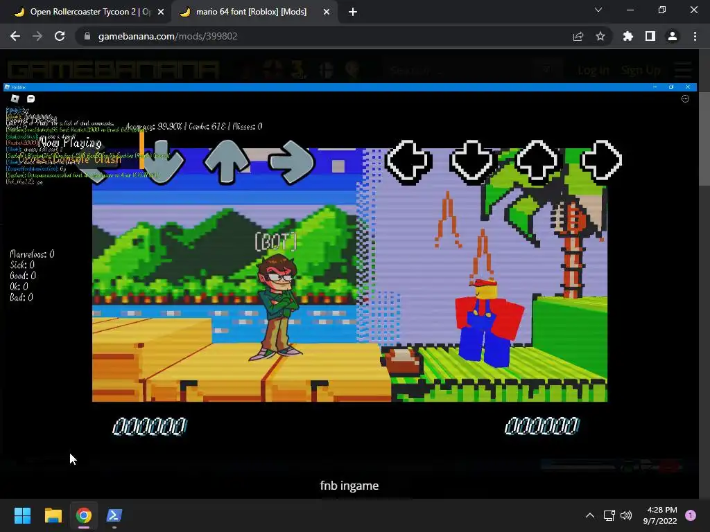Open the clock showing 4:28 PM
The height and width of the screenshot is (532, 710).
[660, 515]
